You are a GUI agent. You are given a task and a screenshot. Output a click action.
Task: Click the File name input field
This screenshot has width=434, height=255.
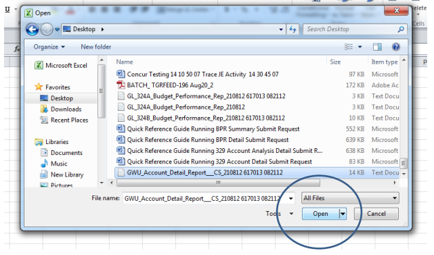tap(204, 198)
